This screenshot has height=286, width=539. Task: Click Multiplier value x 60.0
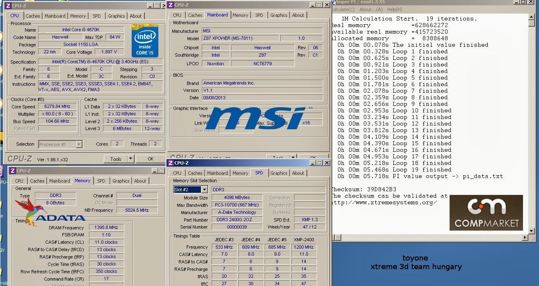pos(58,114)
